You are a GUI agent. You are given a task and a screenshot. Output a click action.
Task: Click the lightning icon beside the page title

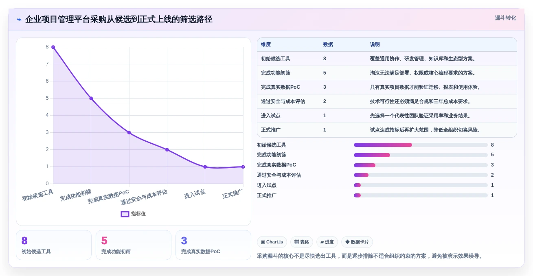(x=19, y=20)
